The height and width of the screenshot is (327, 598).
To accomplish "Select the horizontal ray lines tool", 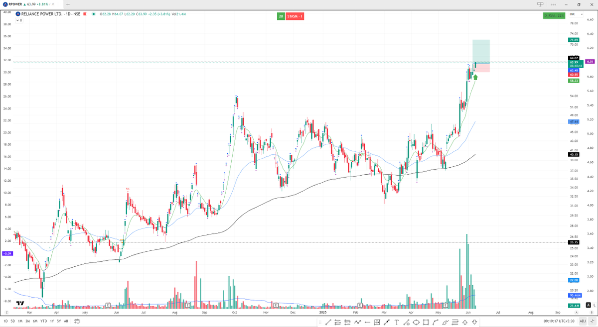I will pyautogui.click(x=338, y=322).
